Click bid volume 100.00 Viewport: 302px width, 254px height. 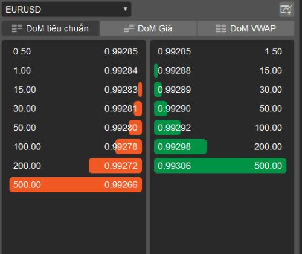click(x=27, y=146)
